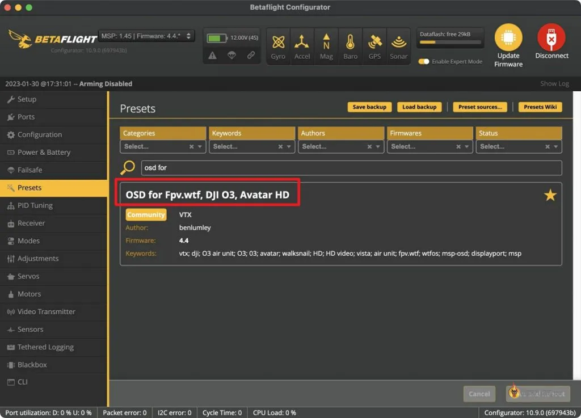Expand the Keywords filter dropdown

pyautogui.click(x=289, y=147)
